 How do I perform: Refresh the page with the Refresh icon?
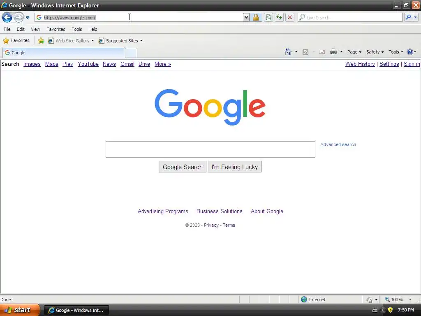[279, 17]
